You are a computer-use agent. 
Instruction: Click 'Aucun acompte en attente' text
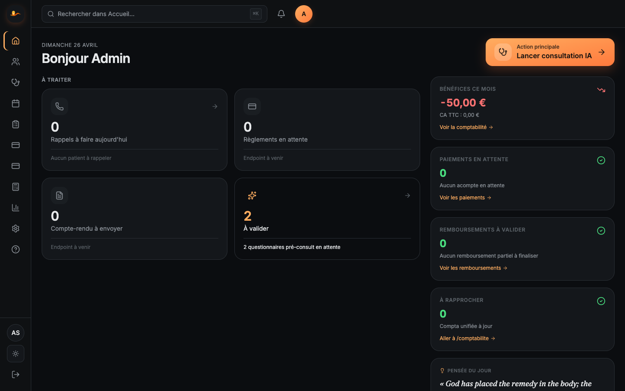coord(472,186)
